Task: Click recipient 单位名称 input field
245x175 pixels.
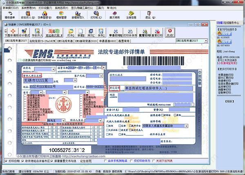Action: (158, 89)
